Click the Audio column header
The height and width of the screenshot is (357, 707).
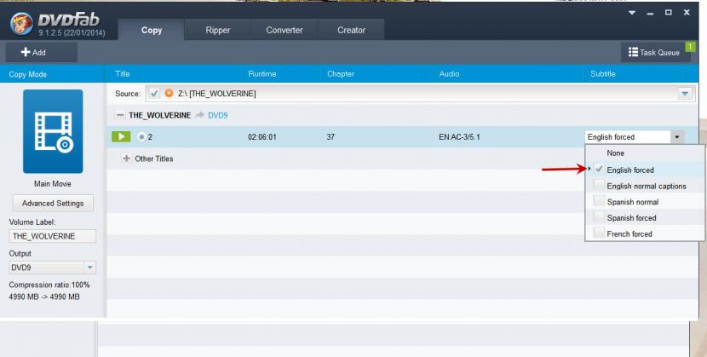coord(449,74)
